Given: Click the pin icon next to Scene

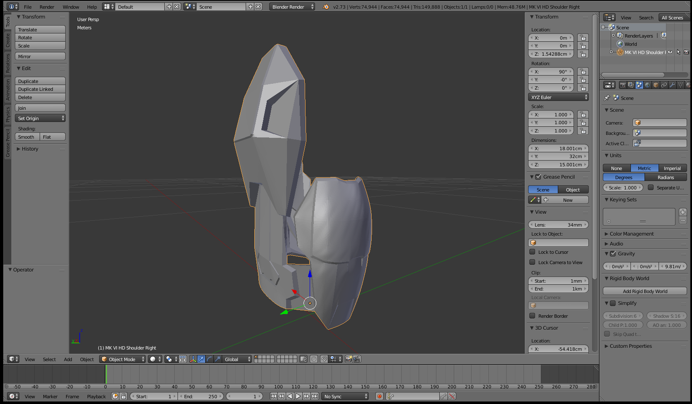Looking at the screenshot, I should [607, 98].
